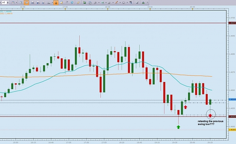
Task: Click the 17:00 yellow time marker
Action: tap(65, 9)
